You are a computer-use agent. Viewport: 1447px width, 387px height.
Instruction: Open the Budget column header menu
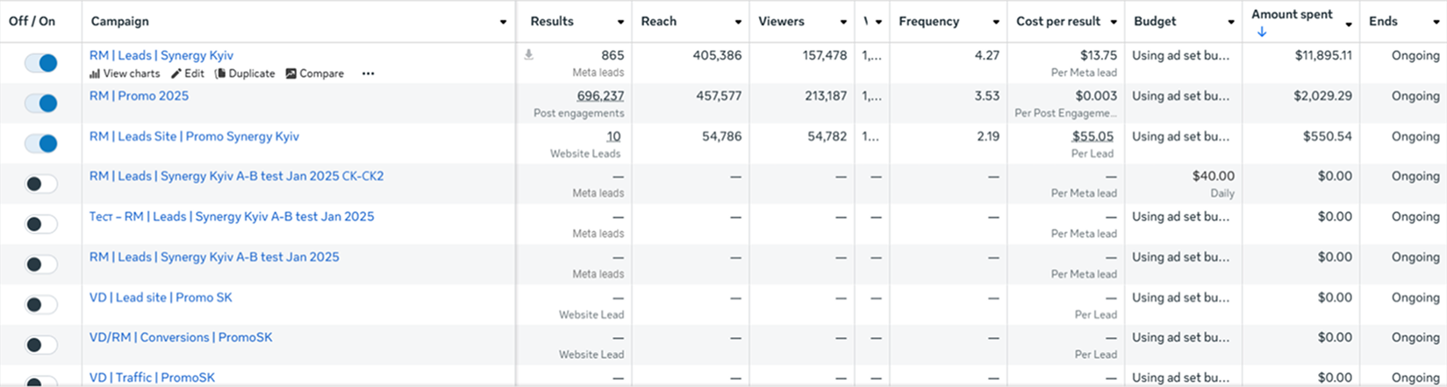[x=1231, y=22]
